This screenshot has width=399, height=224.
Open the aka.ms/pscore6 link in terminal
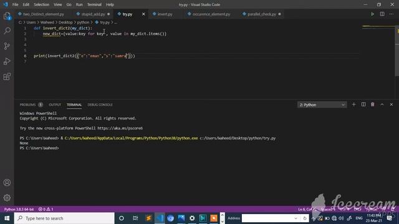tap(120, 128)
